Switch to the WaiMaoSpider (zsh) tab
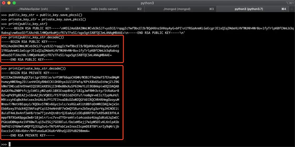Screen dimensions: 295x147 click(36, 9)
